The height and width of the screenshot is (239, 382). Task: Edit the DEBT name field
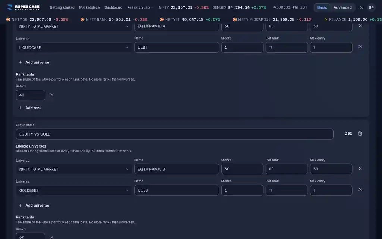176,47
